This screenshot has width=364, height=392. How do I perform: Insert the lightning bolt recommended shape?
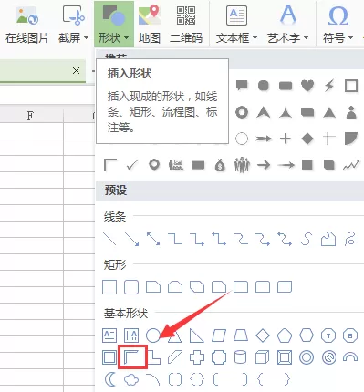pos(329,86)
